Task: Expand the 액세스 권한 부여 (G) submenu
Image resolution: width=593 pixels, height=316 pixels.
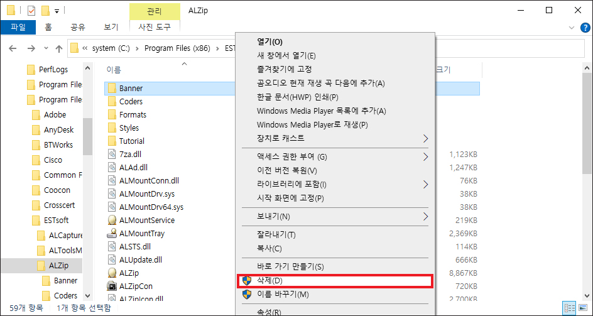Action: tap(335, 156)
